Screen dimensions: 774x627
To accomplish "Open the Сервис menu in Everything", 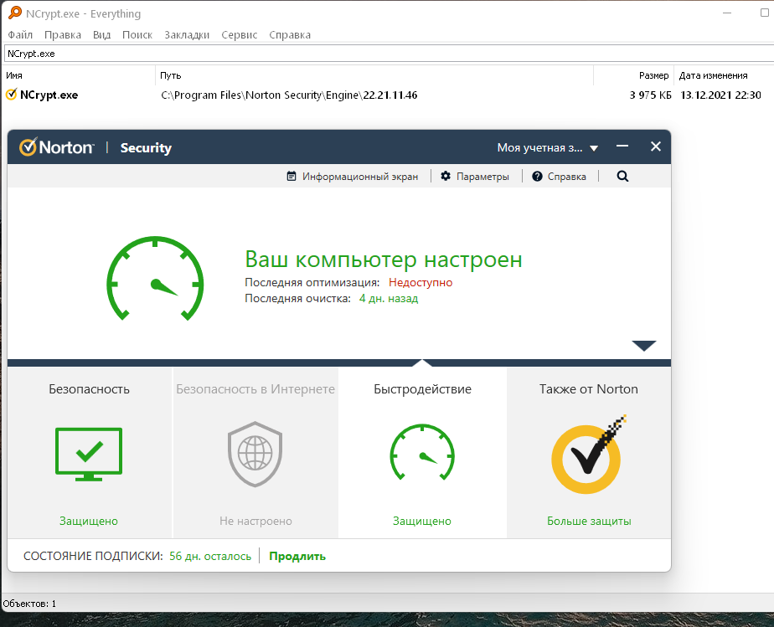I will [240, 34].
